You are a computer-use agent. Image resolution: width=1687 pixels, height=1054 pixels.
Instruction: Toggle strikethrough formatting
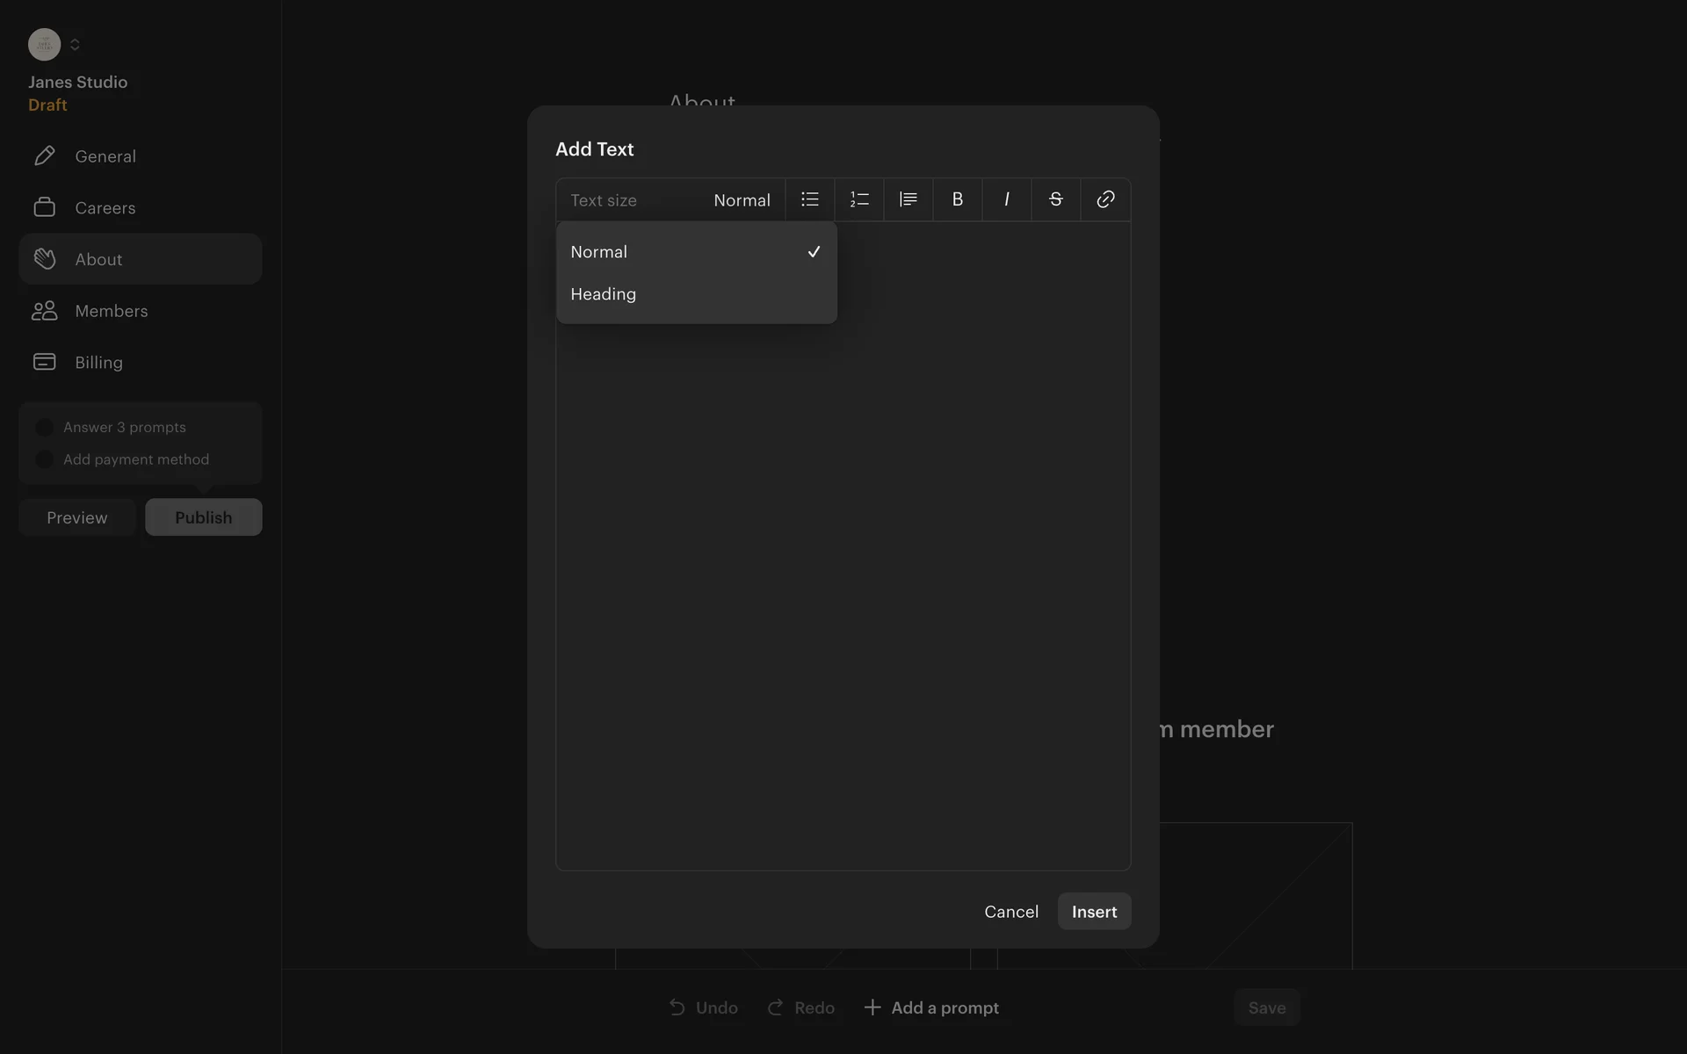click(x=1055, y=199)
